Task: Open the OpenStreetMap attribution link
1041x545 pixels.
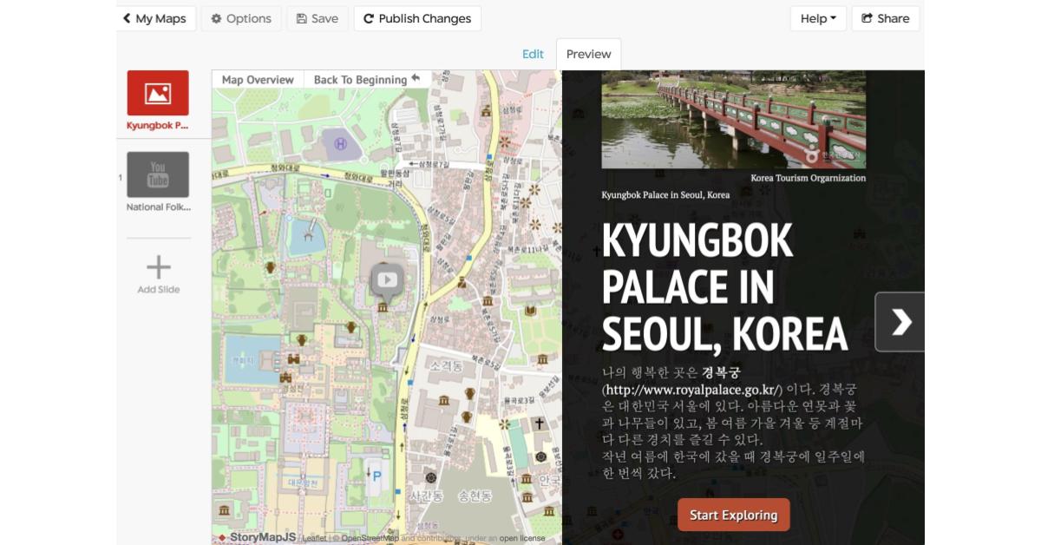Action: pyautogui.click(x=370, y=536)
